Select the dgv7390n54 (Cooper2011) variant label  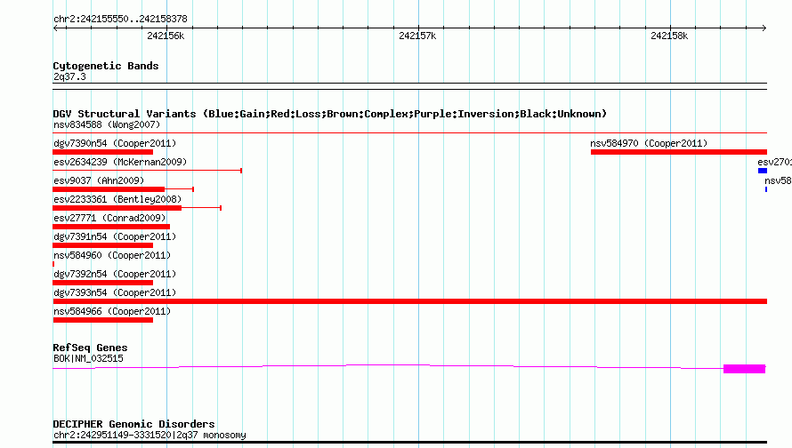(115, 143)
